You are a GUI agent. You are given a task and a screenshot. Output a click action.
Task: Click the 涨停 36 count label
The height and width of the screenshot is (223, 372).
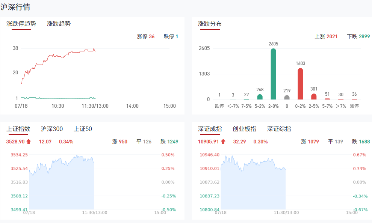[146, 36]
